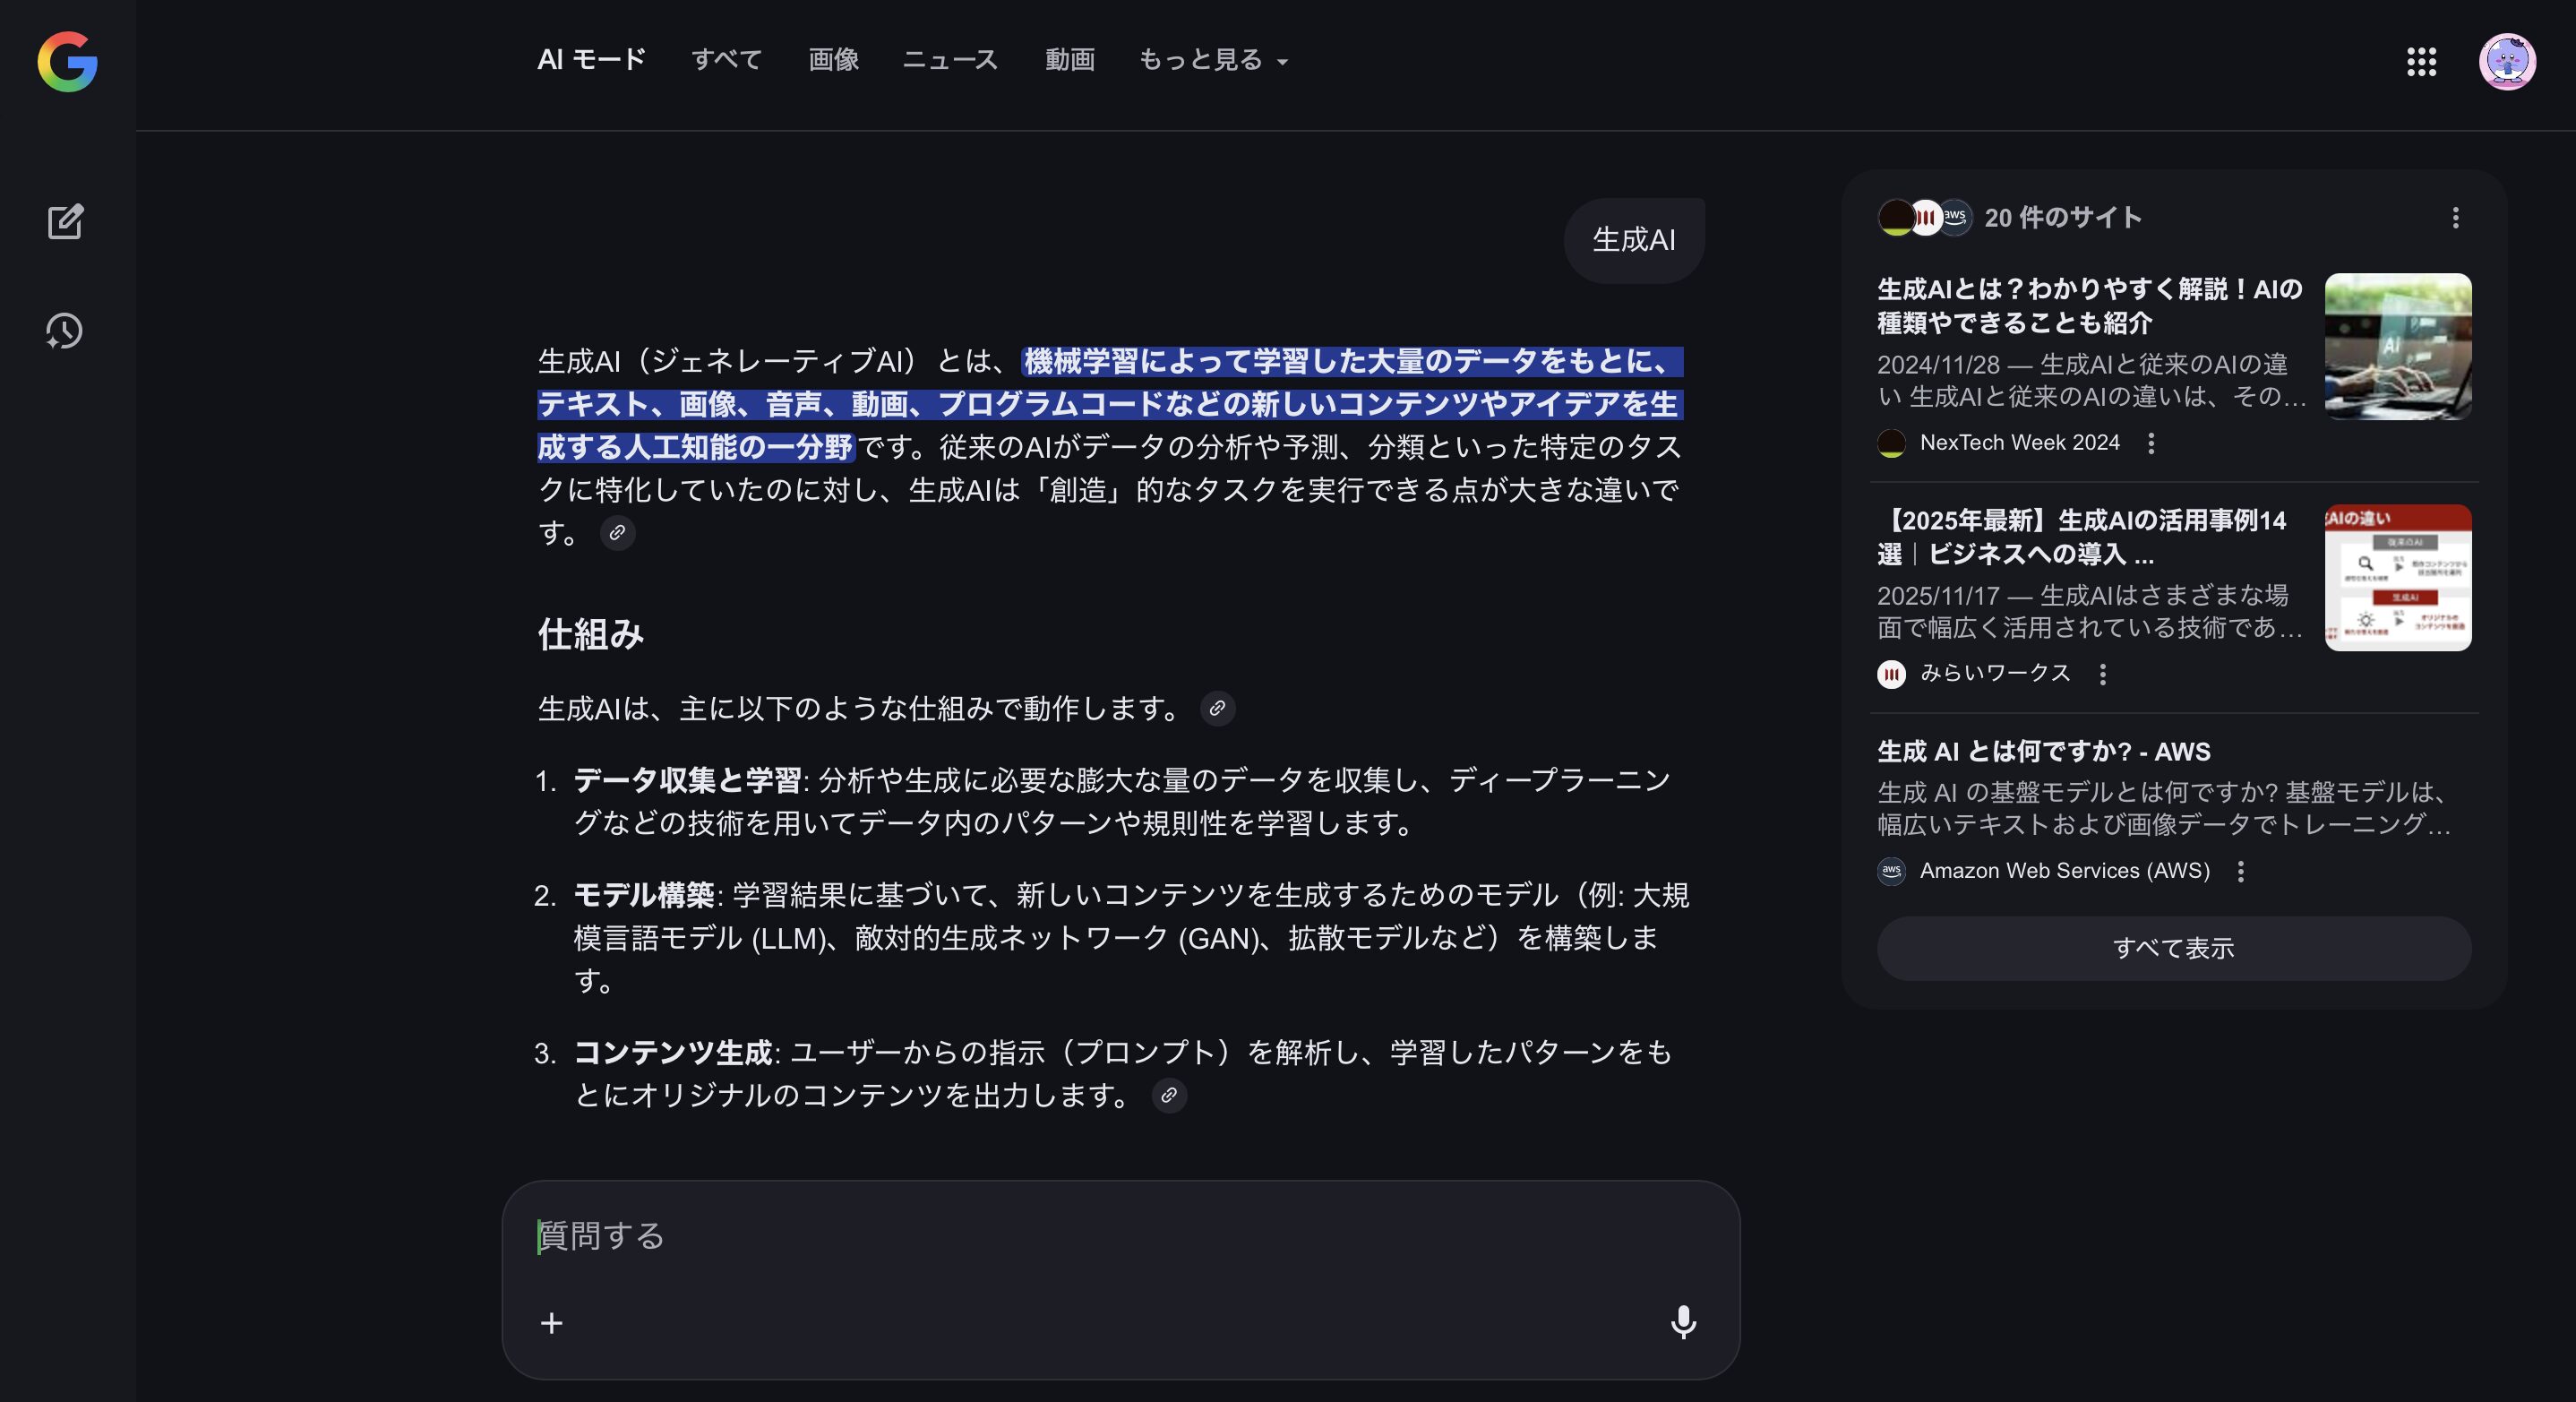Open more options beside NexTech Week 2024
Image resolution: width=2576 pixels, height=1402 pixels.
pyautogui.click(x=2151, y=443)
